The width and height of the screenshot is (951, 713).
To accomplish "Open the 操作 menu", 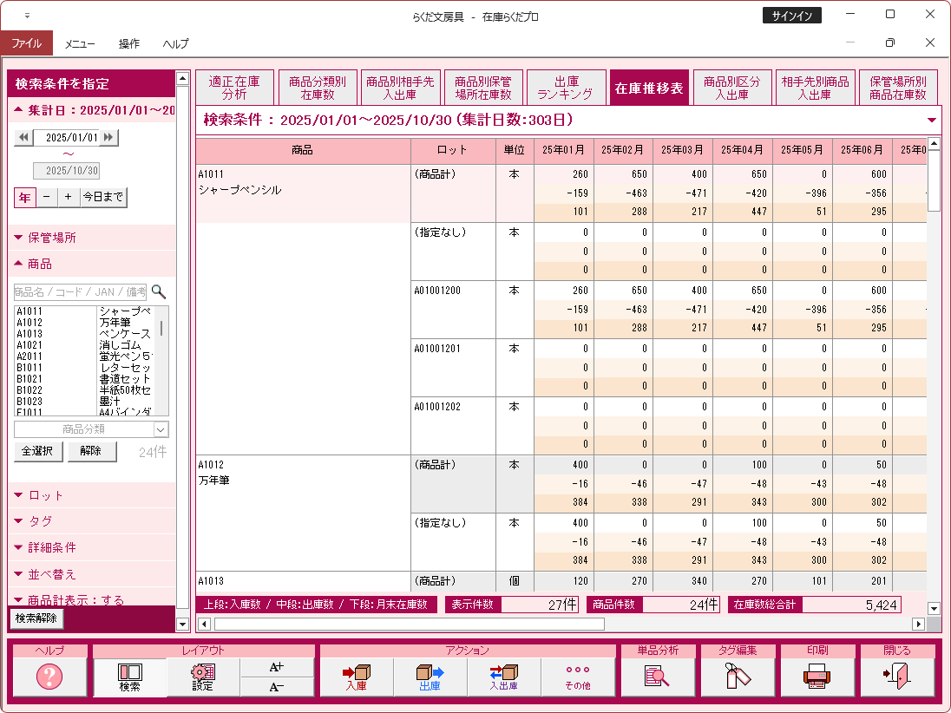I will click(x=129, y=43).
